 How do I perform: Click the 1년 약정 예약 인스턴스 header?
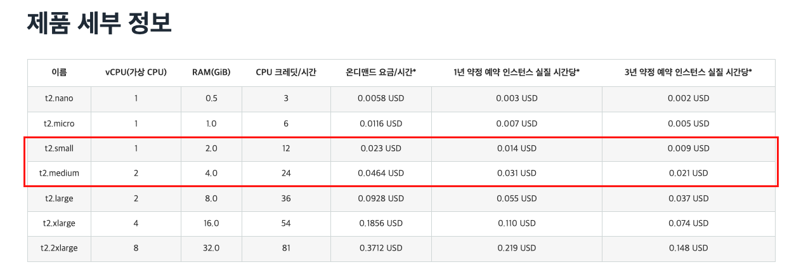(x=517, y=72)
